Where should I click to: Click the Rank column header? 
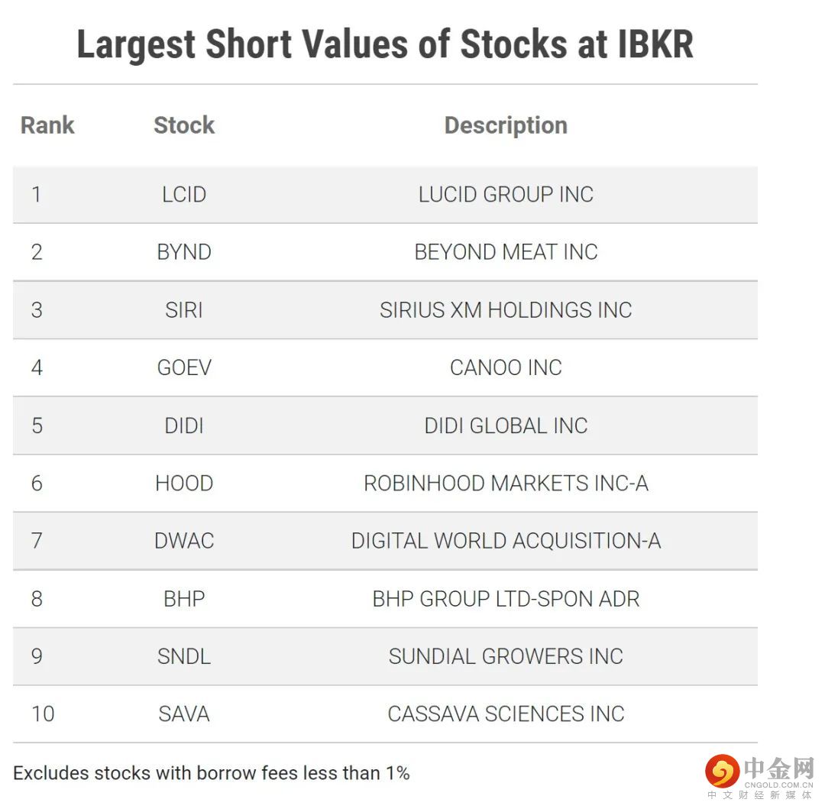tap(47, 125)
